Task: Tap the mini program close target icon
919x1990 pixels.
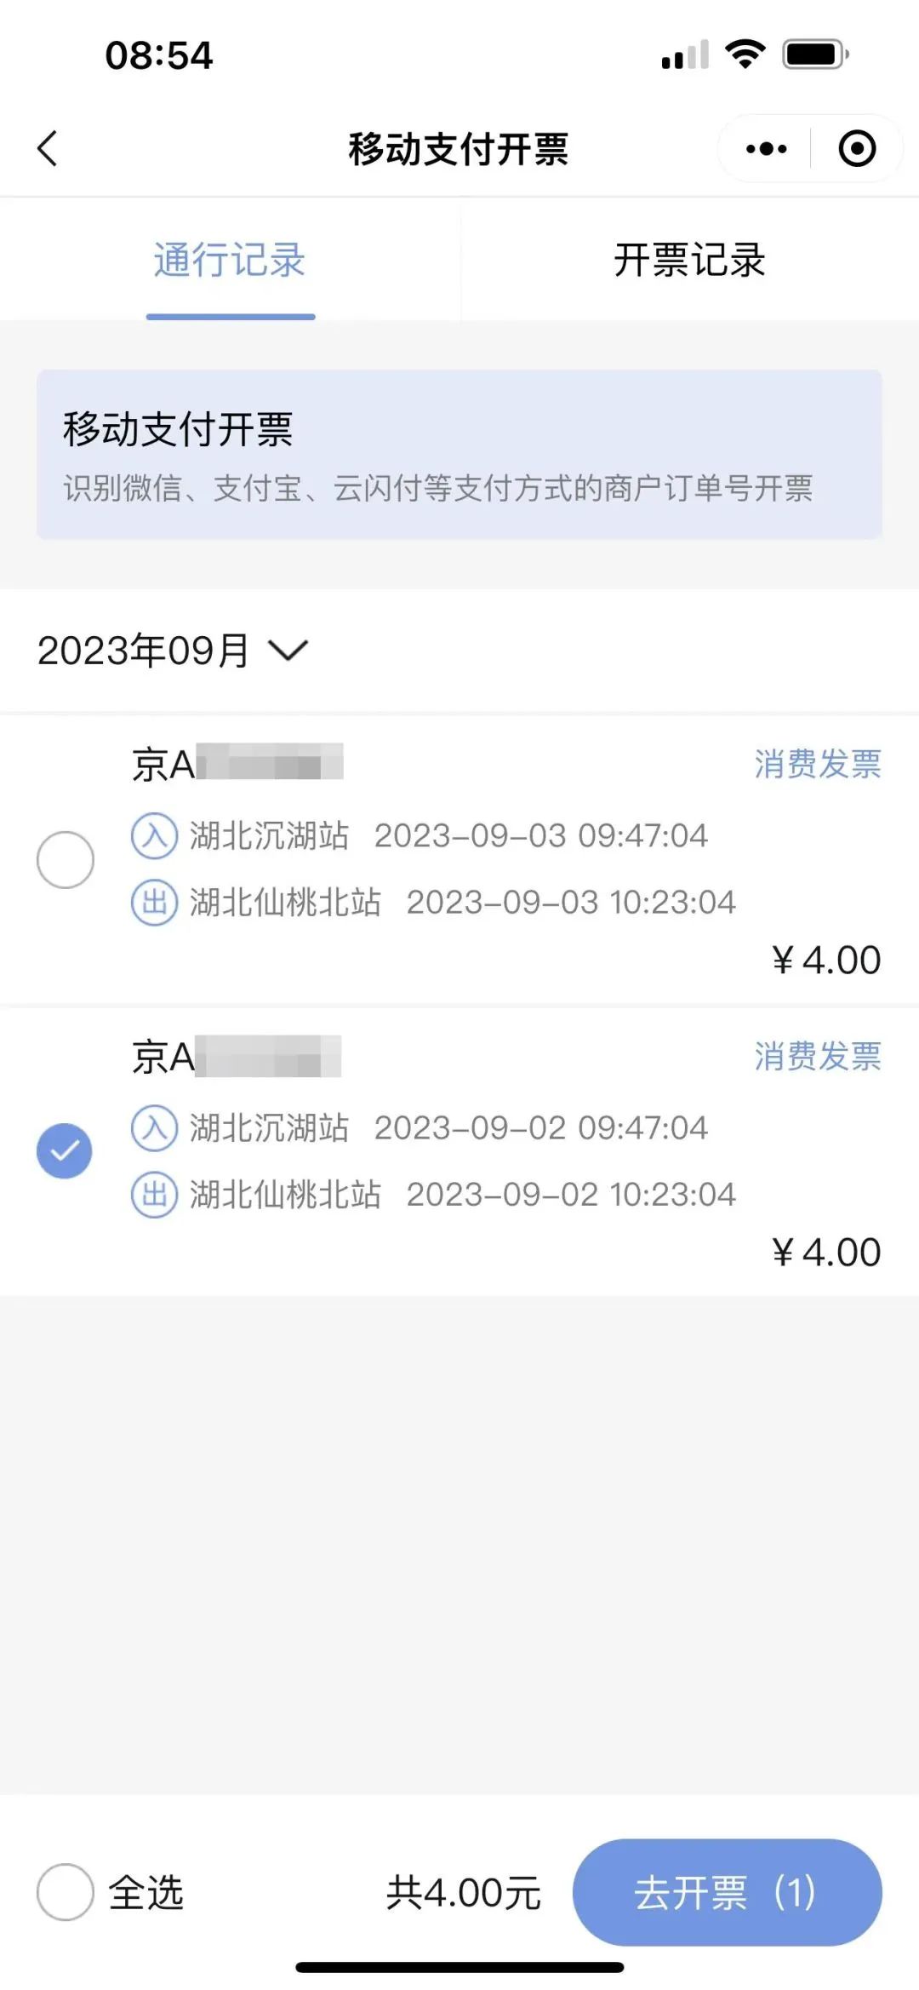Action: pos(856,149)
